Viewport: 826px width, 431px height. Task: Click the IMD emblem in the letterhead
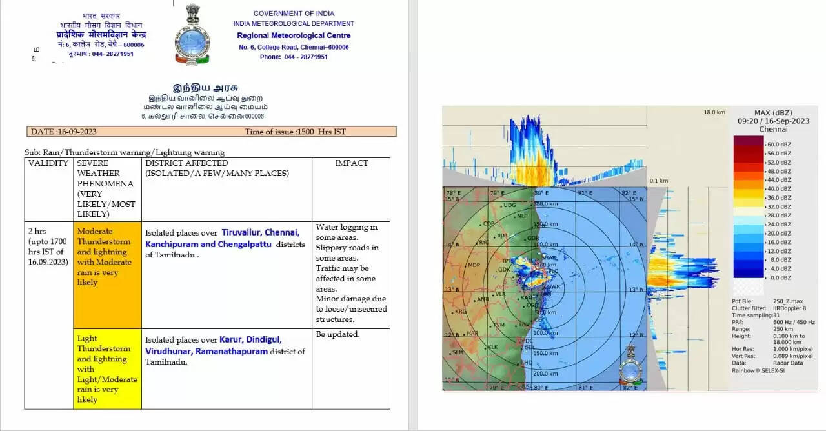pyautogui.click(x=192, y=35)
